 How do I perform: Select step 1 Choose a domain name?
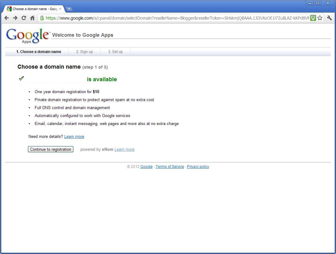[39, 52]
